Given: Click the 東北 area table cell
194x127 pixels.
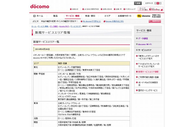Looking at the screenshot, I should point(45,69).
